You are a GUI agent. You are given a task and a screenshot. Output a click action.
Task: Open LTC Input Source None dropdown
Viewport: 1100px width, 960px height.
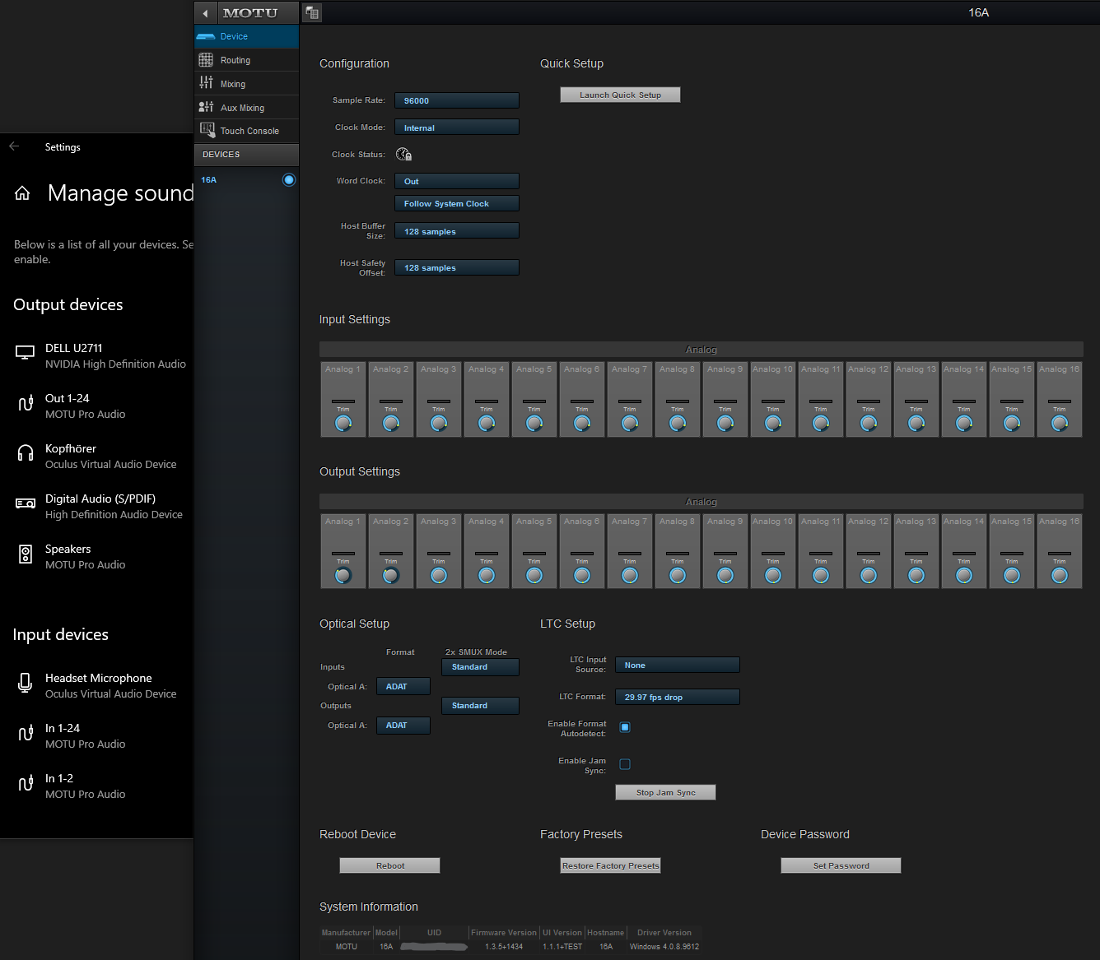click(x=678, y=665)
